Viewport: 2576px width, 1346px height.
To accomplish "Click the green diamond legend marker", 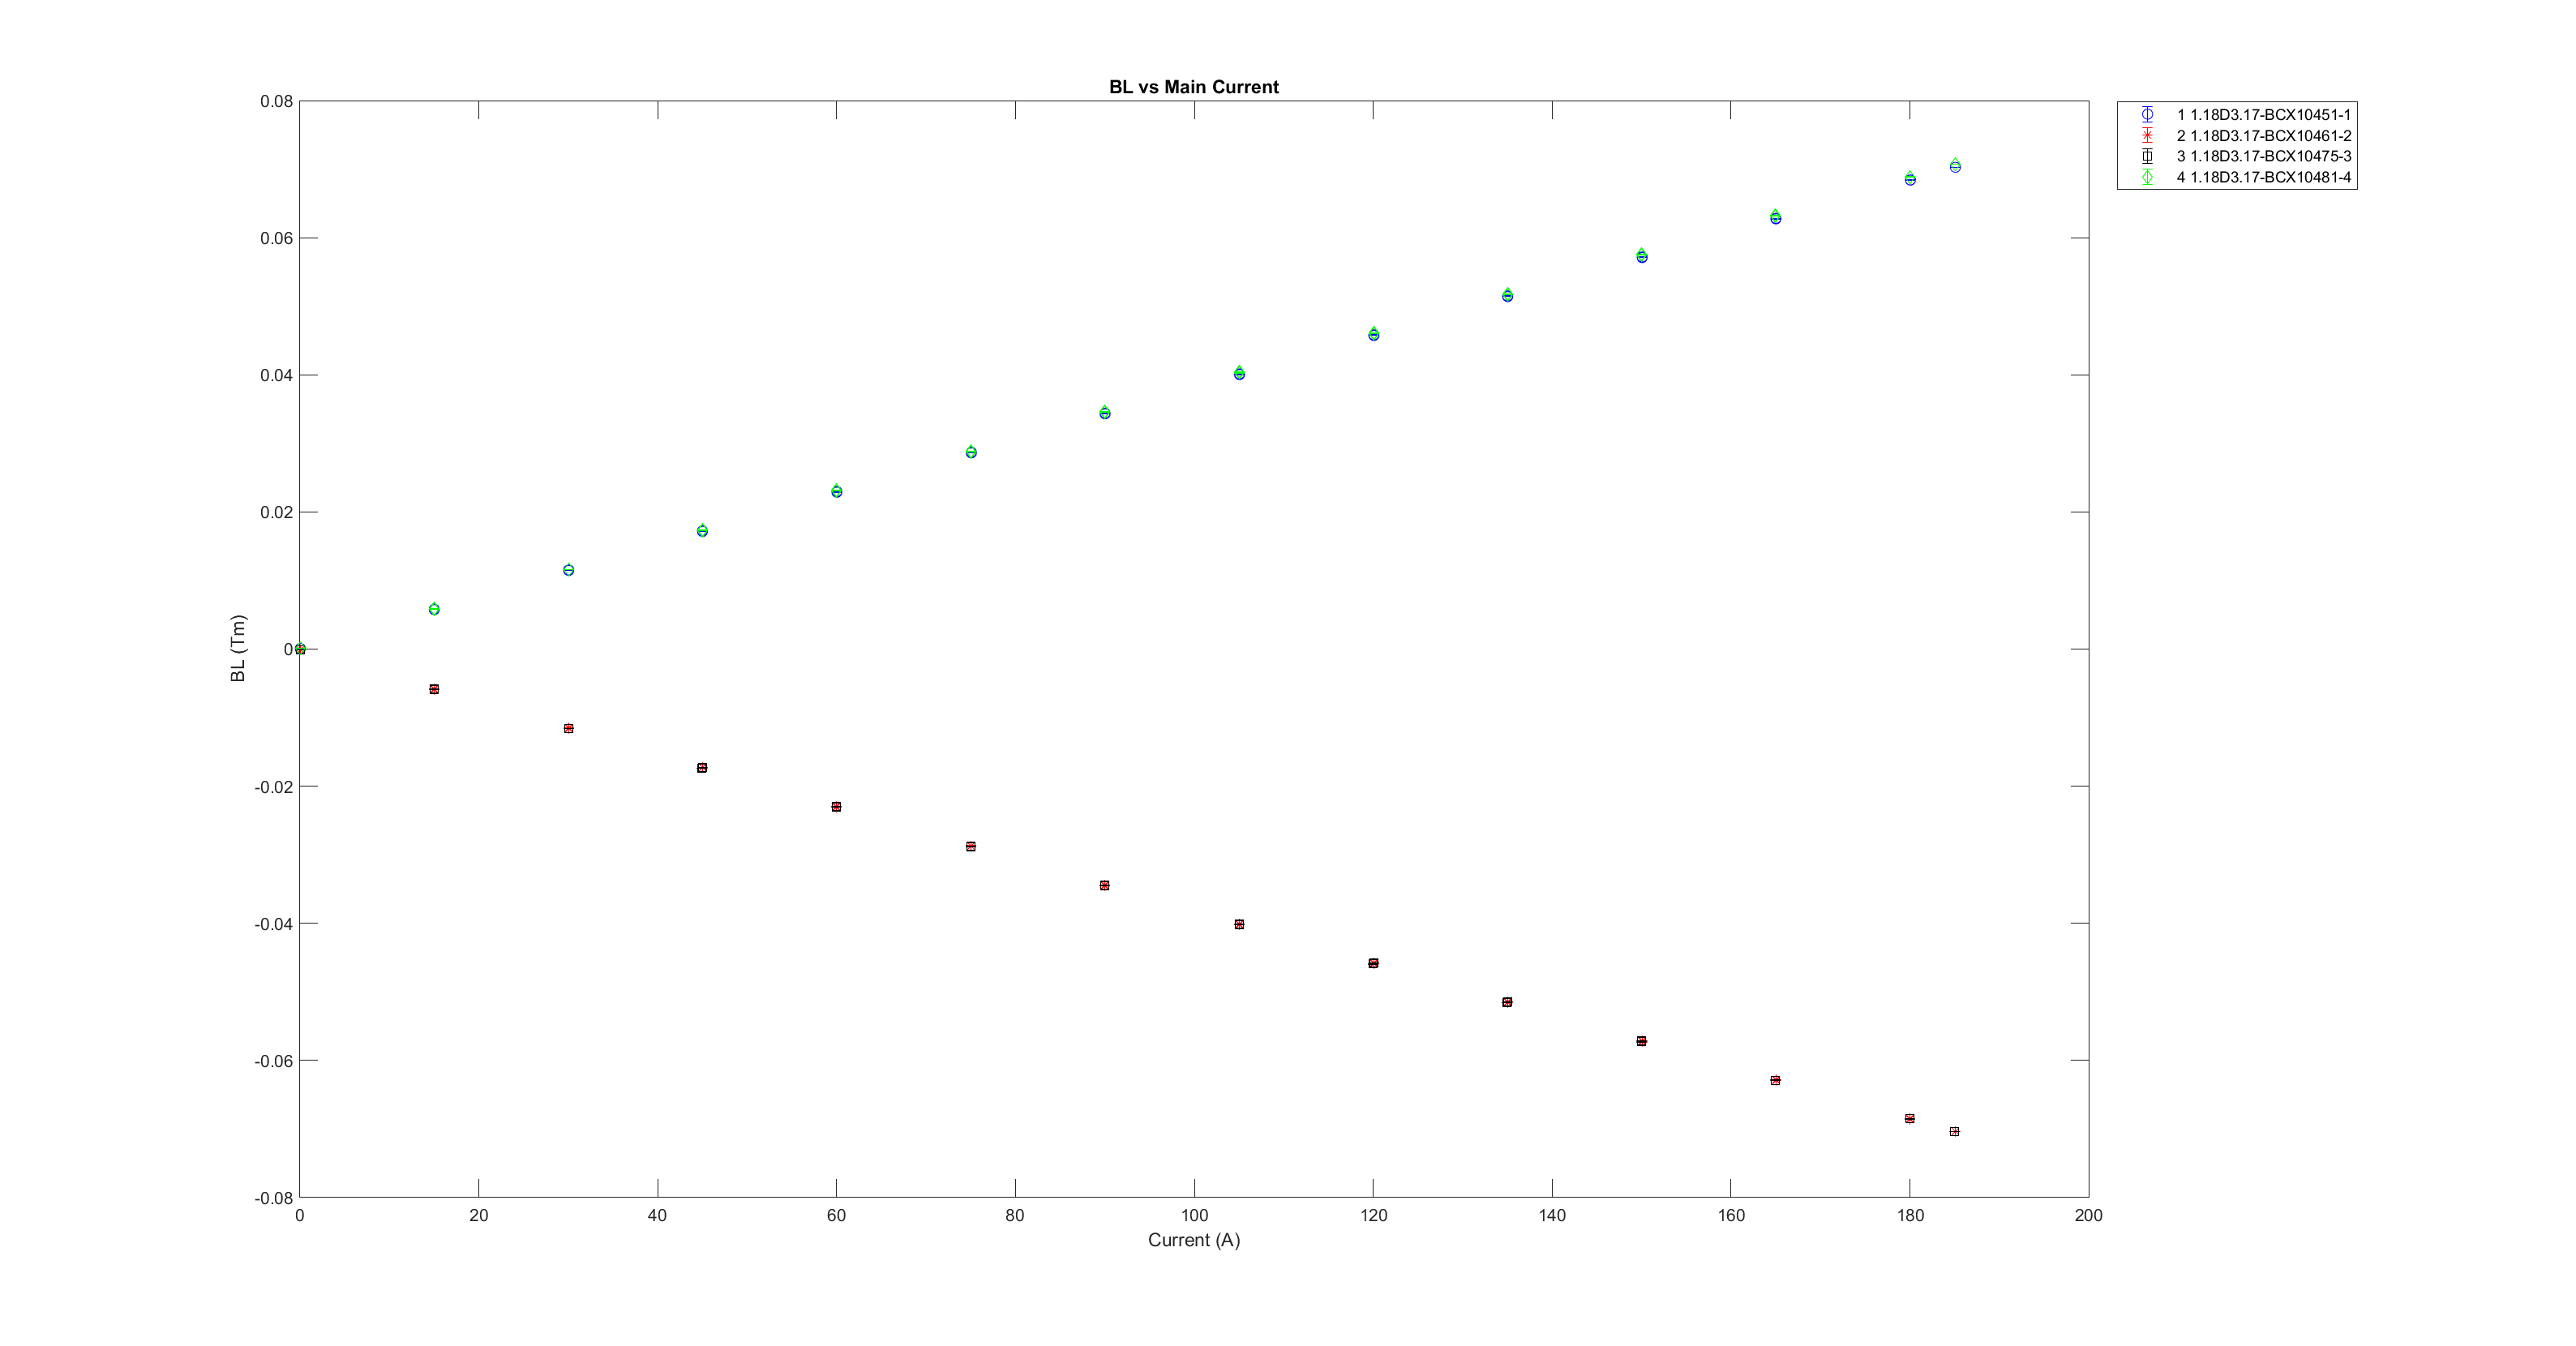I will click(x=2147, y=177).
